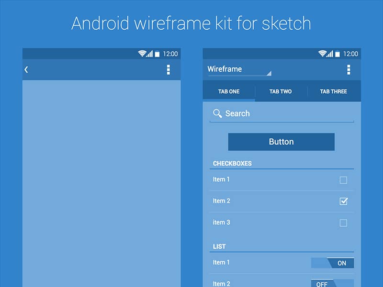Check the item 3 checkbox
Viewport: 383px width, 287px height.
pyautogui.click(x=343, y=222)
